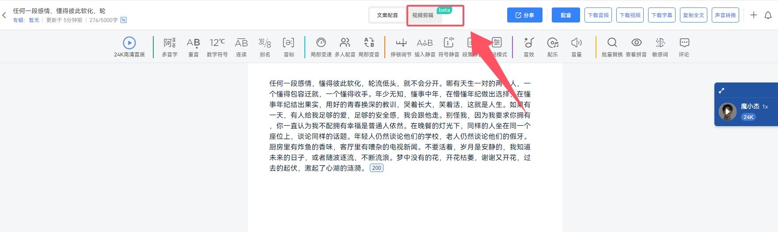Click the 分享 share button
Viewport: 778px width, 232px height.
click(x=524, y=15)
